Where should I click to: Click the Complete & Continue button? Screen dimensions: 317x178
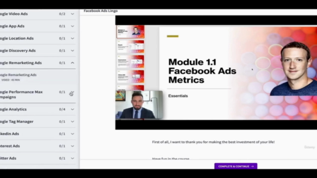point(236,166)
